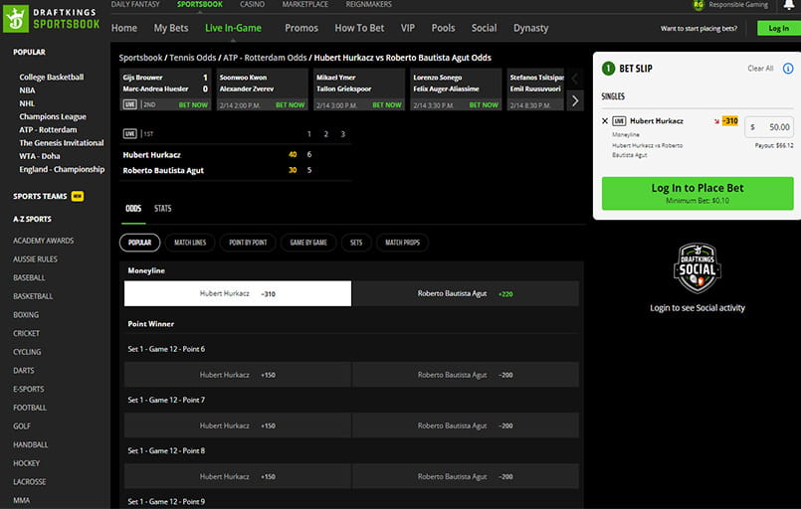The image size is (801, 509).
Task: Open NHL in the Popular list
Action: (27, 103)
